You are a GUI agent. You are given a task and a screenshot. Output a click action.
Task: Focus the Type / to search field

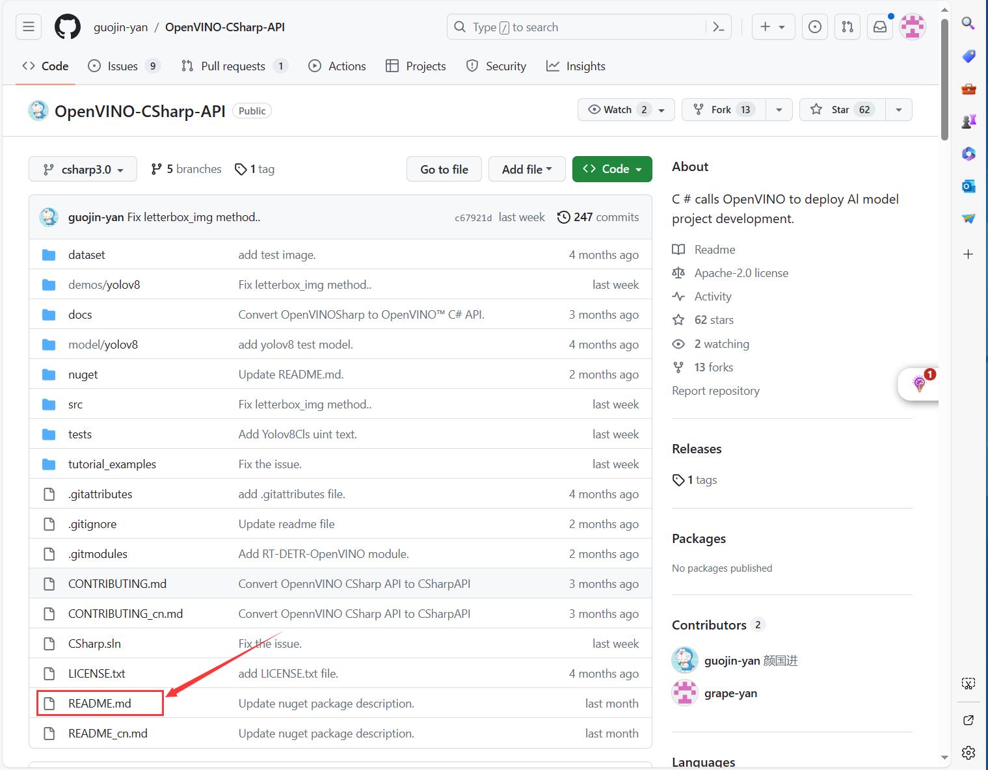589,27
